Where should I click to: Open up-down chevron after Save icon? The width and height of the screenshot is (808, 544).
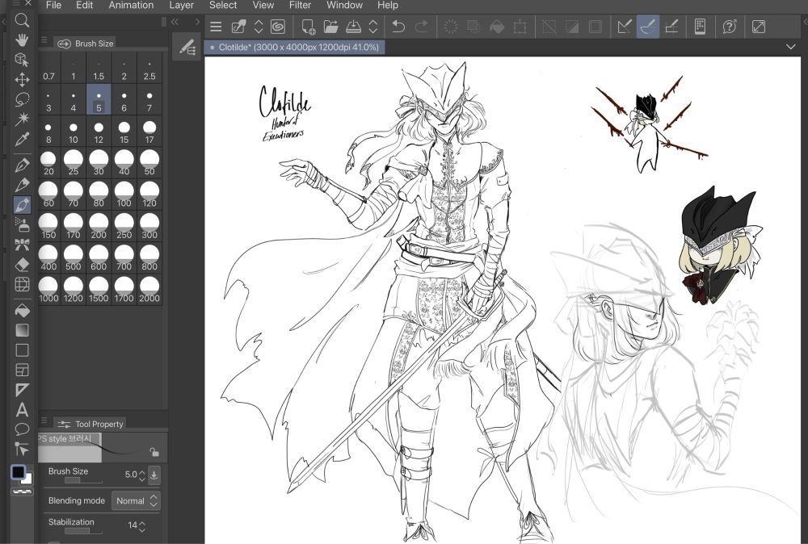coord(373,27)
